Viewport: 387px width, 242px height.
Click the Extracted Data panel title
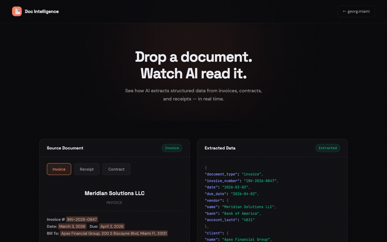point(220,148)
